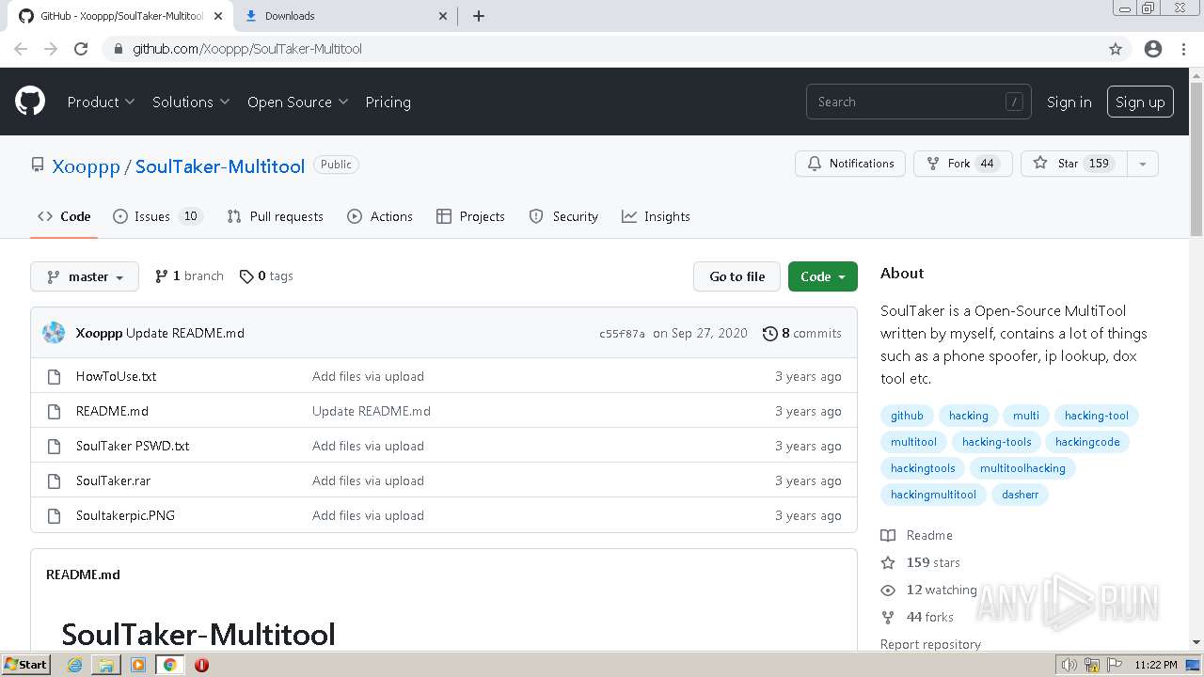
Task: Open the HowToUse.txt file
Action: pyautogui.click(x=116, y=376)
